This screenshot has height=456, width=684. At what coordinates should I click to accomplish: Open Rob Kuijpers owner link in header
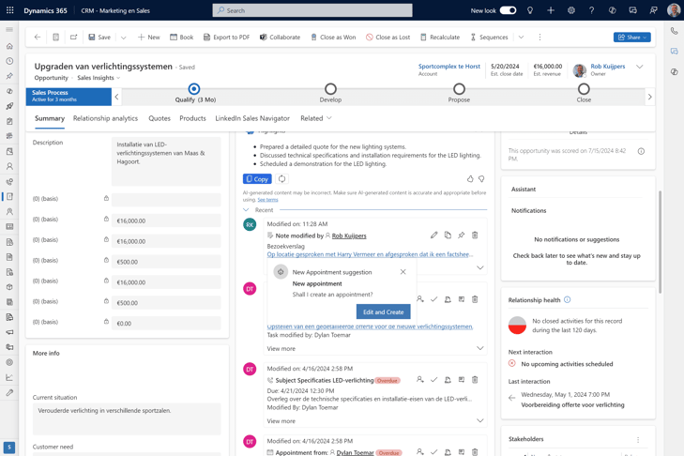click(x=608, y=67)
